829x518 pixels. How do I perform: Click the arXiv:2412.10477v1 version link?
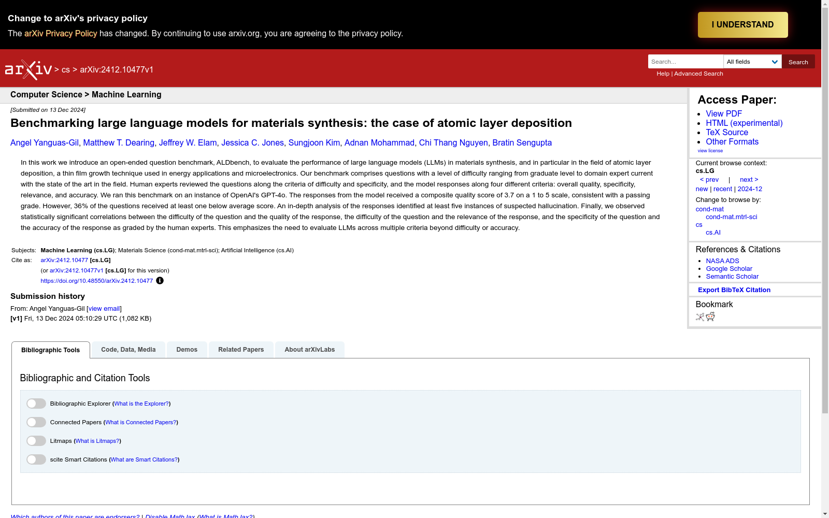point(77,271)
